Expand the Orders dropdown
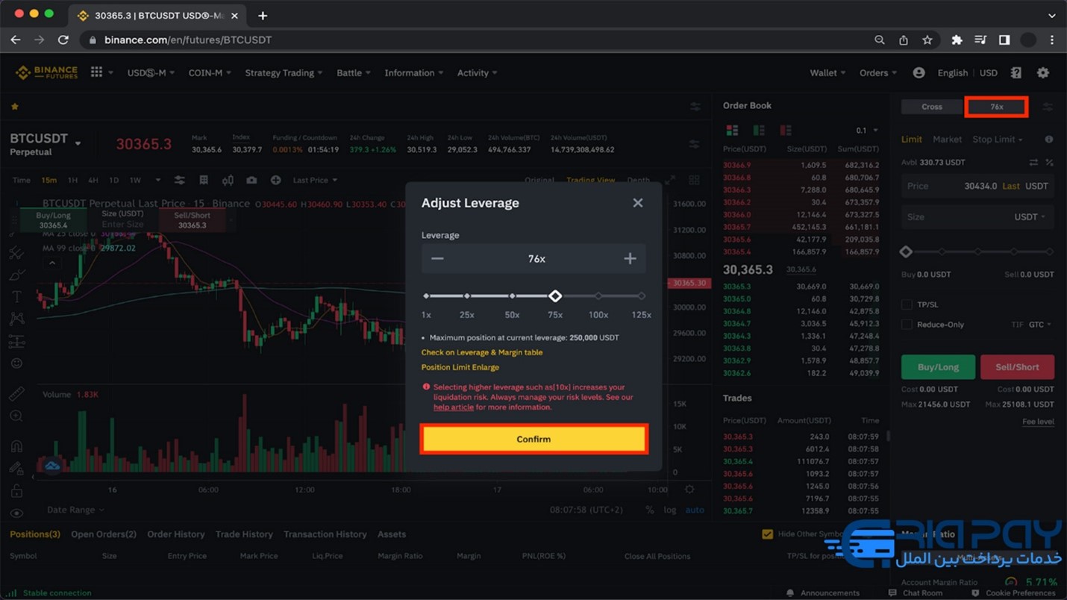Viewport: 1067px width, 600px height. [877, 73]
